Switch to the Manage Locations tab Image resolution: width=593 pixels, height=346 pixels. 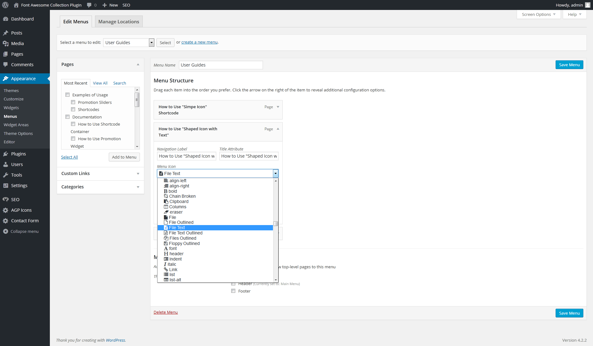[x=119, y=21]
